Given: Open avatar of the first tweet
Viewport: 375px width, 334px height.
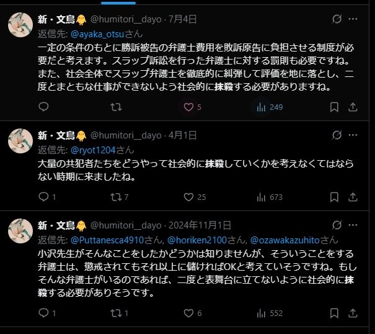Looking at the screenshot, I should coord(20,24).
